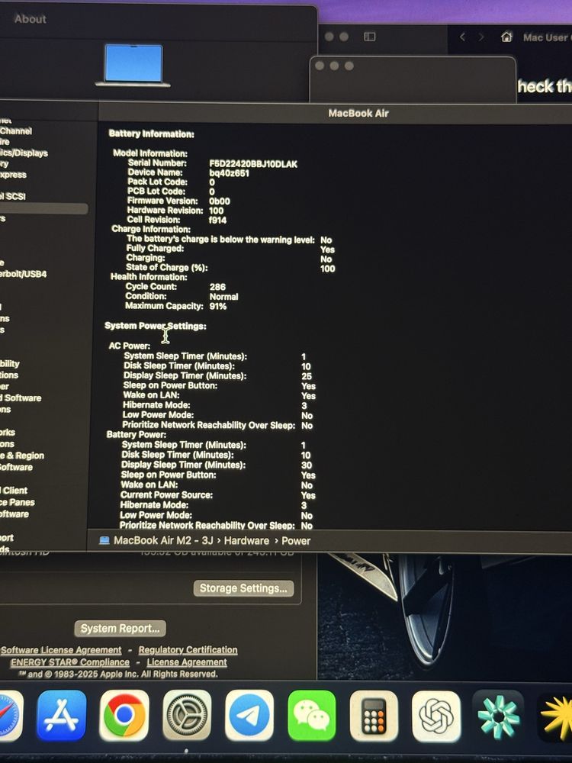This screenshot has height=763, width=572.
Task: Click Battery Power Display Sleep Timer value 30
Action: pyautogui.click(x=307, y=465)
